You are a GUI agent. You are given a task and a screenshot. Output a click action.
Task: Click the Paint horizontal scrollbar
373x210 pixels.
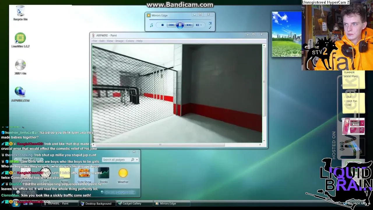coord(160,145)
